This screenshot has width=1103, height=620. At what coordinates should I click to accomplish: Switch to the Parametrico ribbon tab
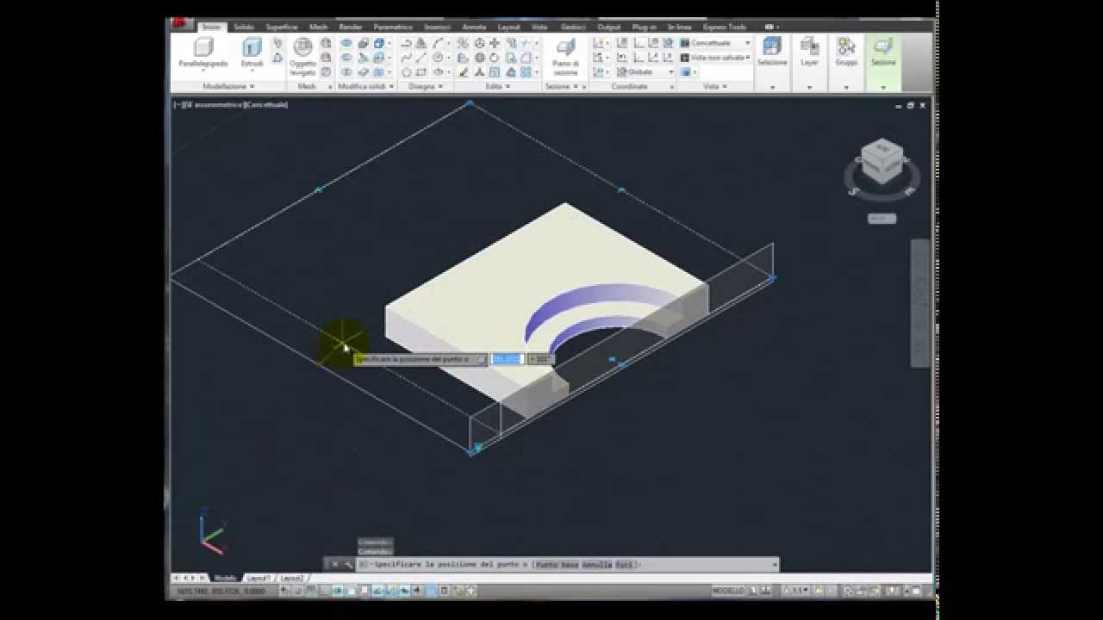[393, 27]
